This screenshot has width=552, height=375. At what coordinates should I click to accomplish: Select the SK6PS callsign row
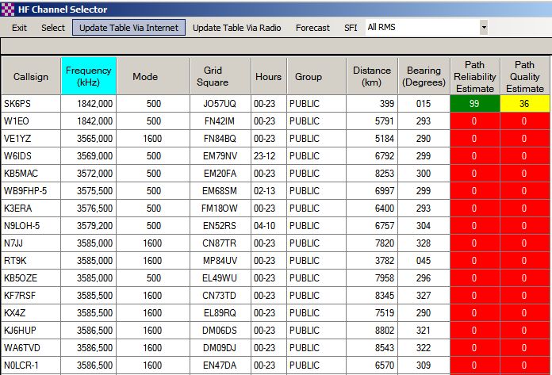tap(31, 104)
